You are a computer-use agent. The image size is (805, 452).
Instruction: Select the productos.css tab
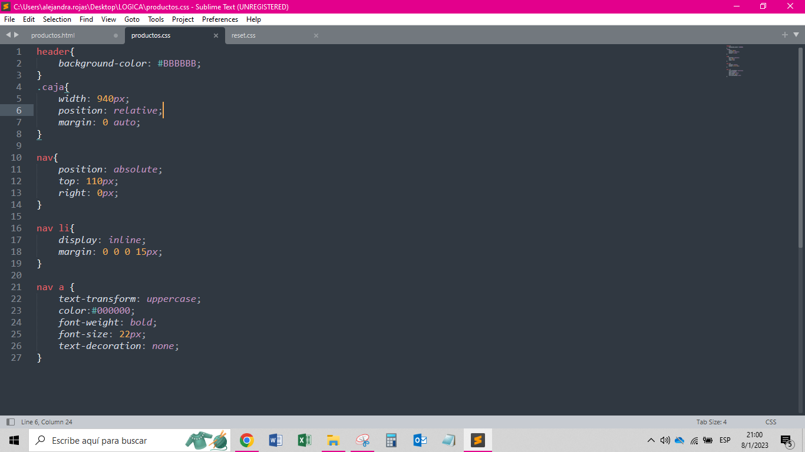[x=151, y=35]
